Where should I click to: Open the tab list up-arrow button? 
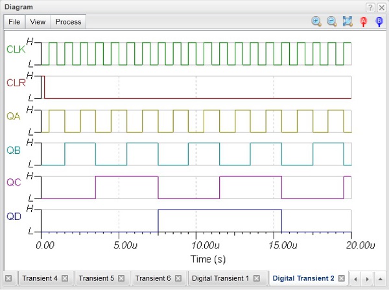[380, 279]
